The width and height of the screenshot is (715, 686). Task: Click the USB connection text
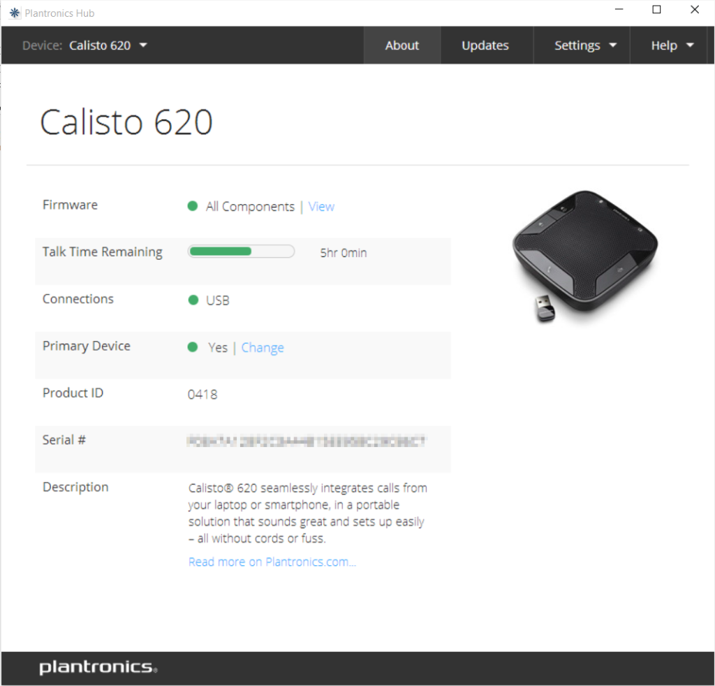click(218, 300)
